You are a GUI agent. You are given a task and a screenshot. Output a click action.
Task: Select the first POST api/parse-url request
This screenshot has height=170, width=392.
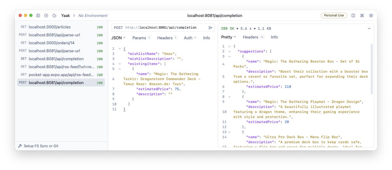pyautogui.click(x=61, y=35)
